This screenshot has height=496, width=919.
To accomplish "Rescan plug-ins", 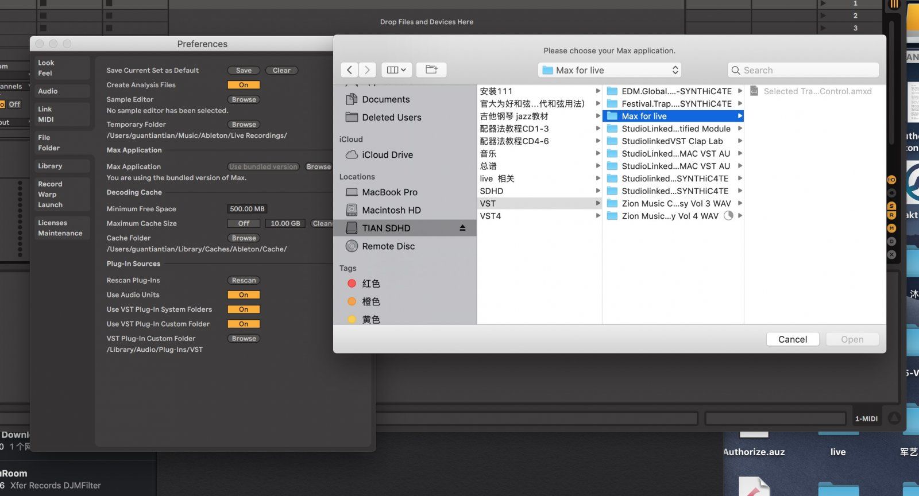I will [x=244, y=281].
